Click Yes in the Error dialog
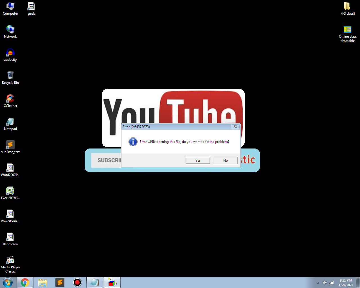This screenshot has height=288, width=360. 198,160
